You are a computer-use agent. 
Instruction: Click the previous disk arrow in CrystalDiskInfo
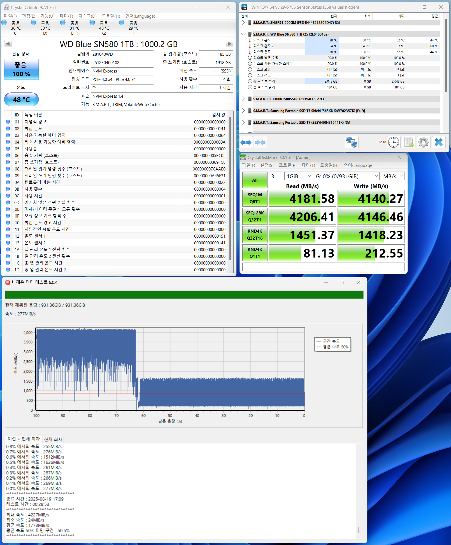pyautogui.click(x=8, y=44)
